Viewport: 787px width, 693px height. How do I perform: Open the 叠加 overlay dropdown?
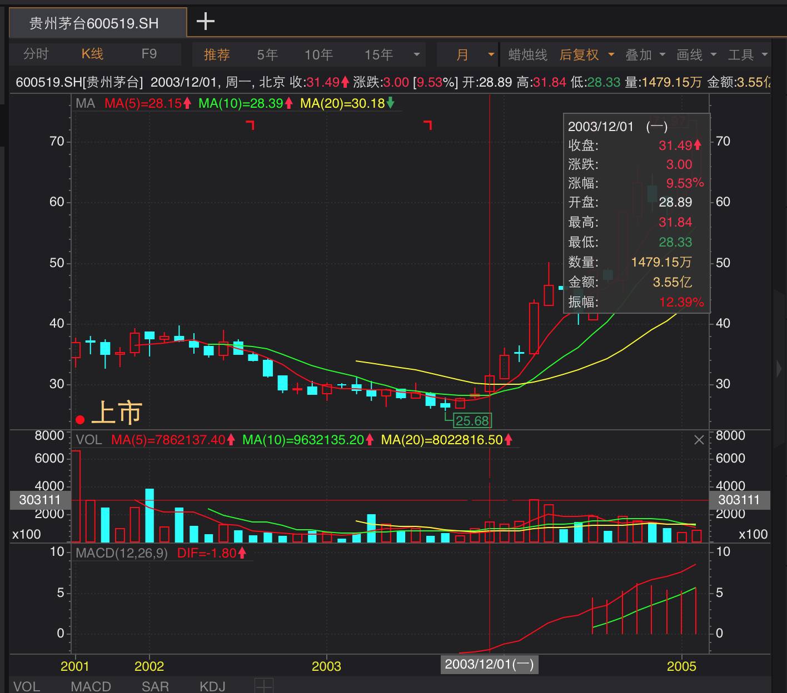click(x=645, y=54)
